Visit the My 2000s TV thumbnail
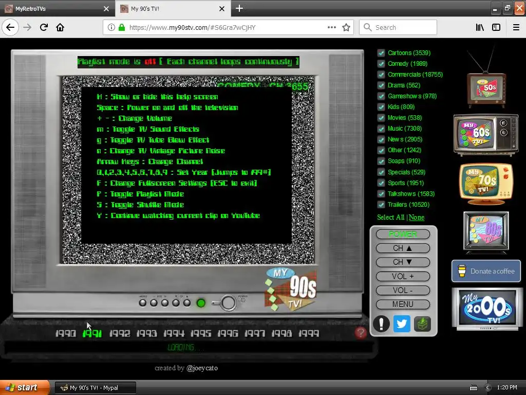The height and width of the screenshot is (395, 526). tap(487, 309)
